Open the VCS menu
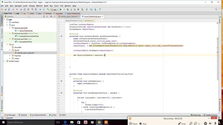 pos(61,6)
